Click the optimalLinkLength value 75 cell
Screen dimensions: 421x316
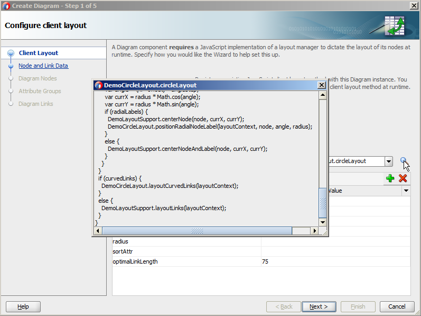[335, 261]
